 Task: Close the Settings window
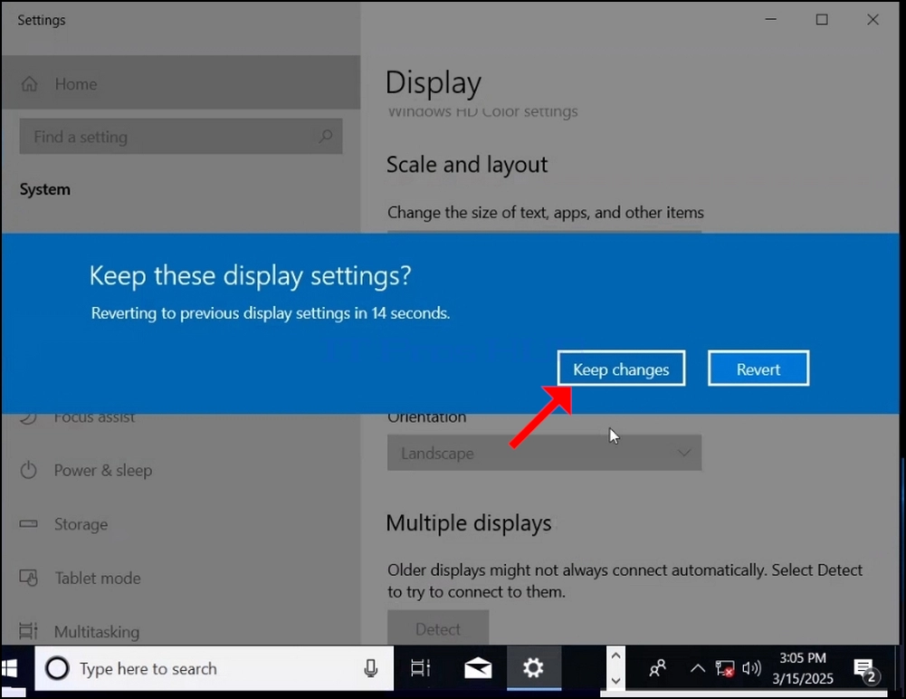(873, 20)
